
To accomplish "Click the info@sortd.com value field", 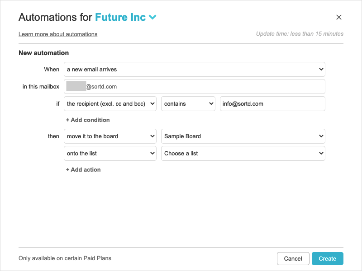I will click(272, 104).
